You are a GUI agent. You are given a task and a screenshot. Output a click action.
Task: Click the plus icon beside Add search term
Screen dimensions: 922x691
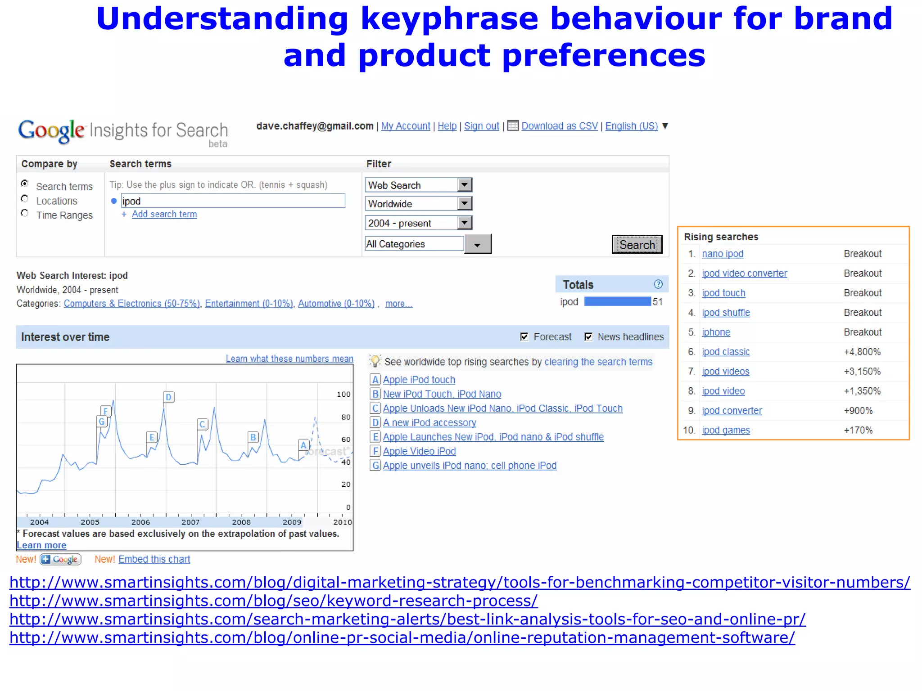pos(124,215)
